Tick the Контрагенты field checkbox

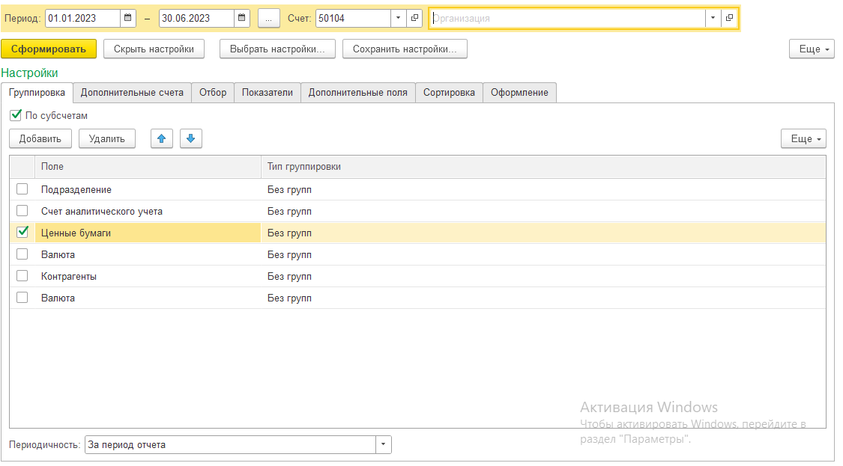pyautogui.click(x=22, y=276)
